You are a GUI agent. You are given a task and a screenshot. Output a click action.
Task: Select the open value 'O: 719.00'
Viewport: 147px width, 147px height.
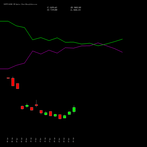[x=52, y=10]
